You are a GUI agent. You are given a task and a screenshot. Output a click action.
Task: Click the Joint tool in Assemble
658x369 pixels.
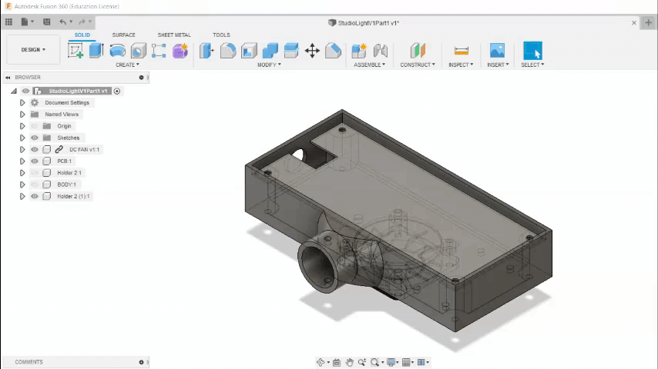380,51
